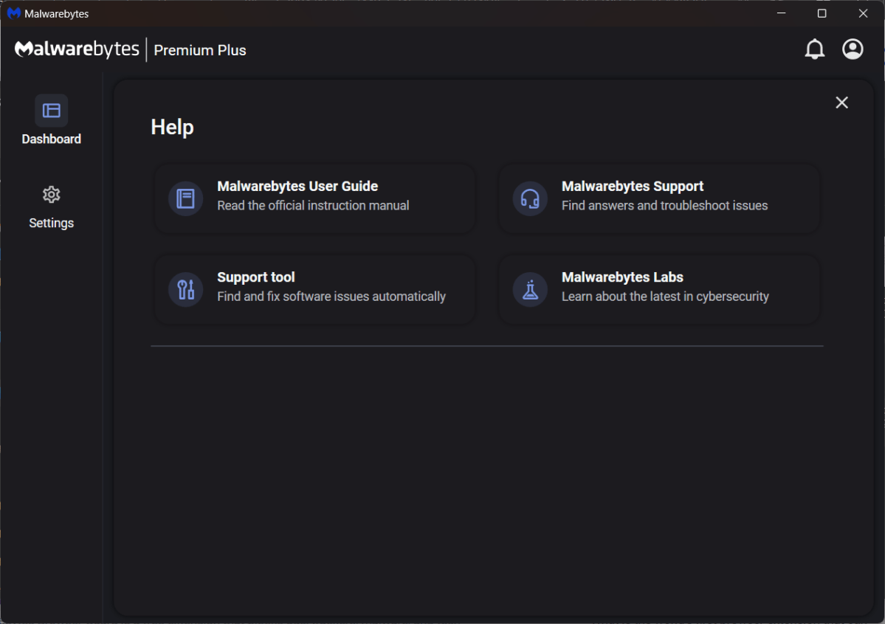Screen dimensions: 885x624
Task: Select the Settings label in sidebar
Action: 52,223
